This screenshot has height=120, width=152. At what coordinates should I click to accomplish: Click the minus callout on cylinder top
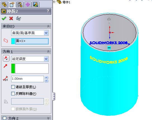[x=109, y=48]
